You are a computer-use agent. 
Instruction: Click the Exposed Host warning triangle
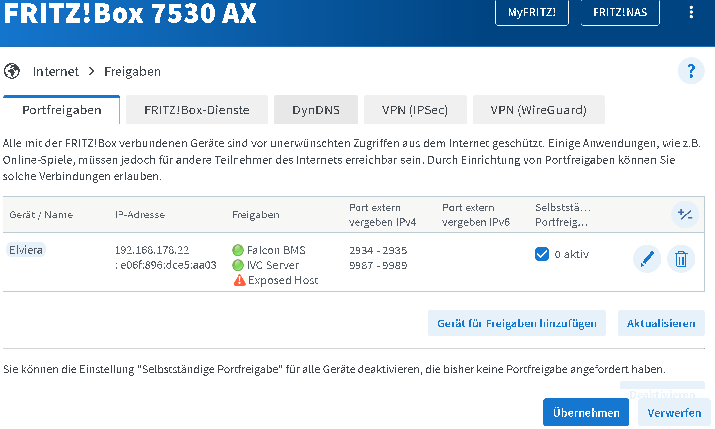tap(239, 280)
